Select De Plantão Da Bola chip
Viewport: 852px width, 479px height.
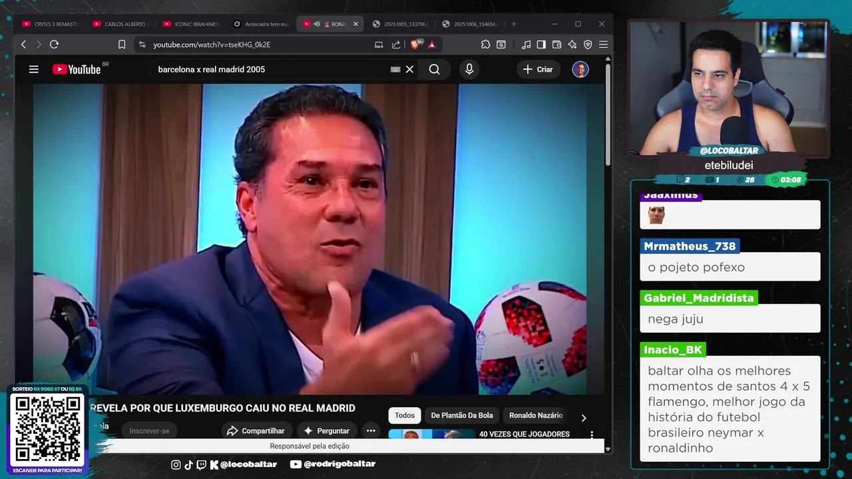(x=462, y=415)
